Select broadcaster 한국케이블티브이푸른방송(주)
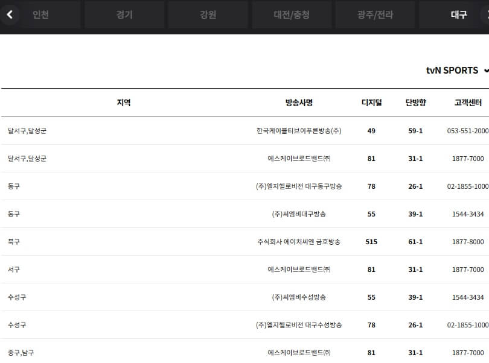The image size is (489, 363). pos(299,131)
